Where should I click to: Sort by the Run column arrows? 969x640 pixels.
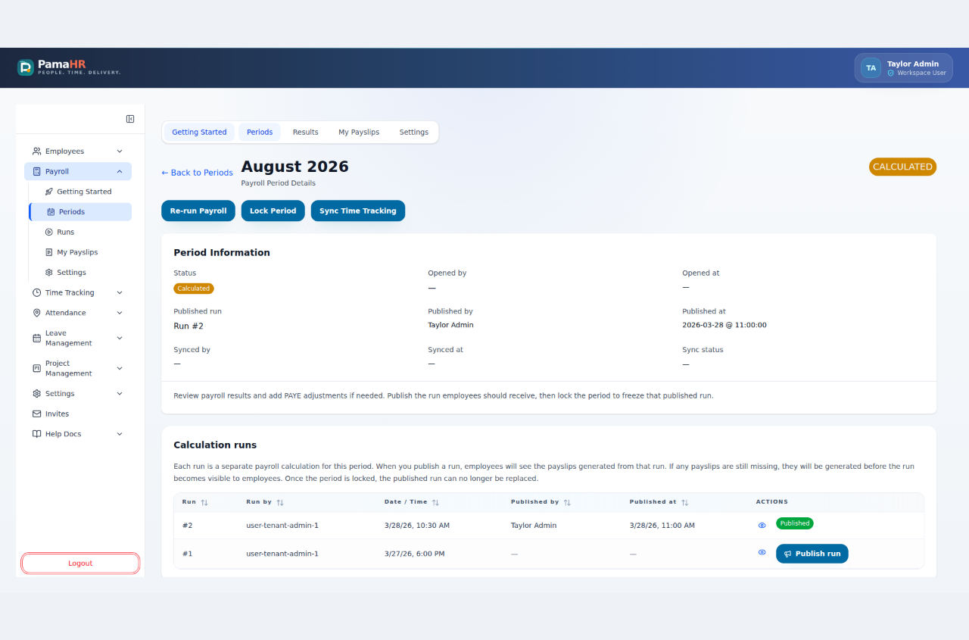(x=204, y=502)
